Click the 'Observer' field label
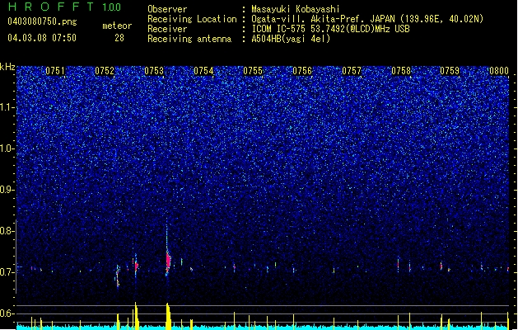This screenshot has width=518, height=330. click(x=167, y=9)
